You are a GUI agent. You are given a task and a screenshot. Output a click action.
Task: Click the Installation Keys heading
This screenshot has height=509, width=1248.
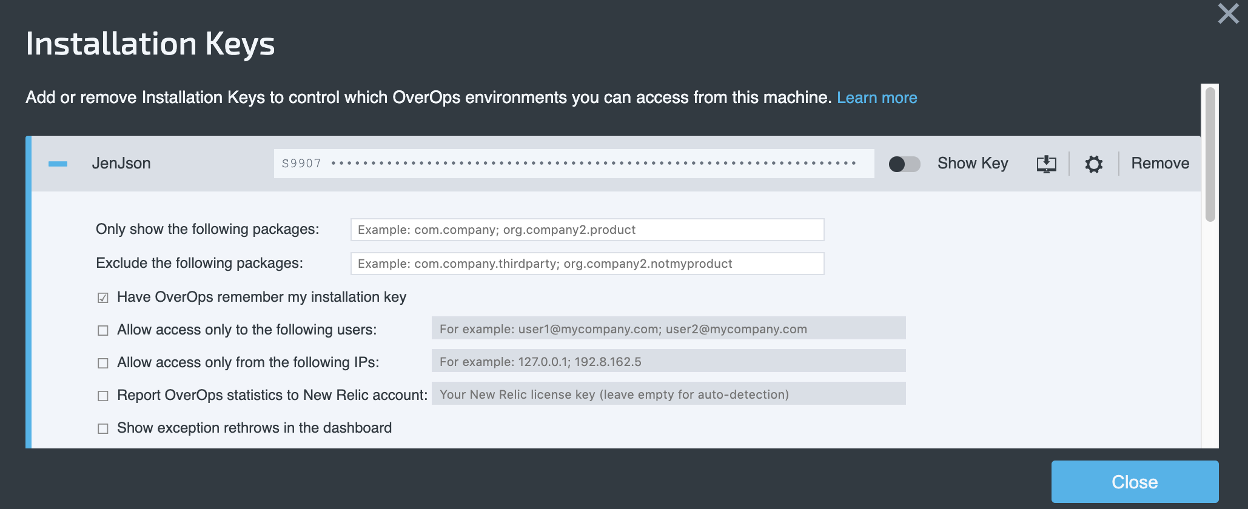150,44
